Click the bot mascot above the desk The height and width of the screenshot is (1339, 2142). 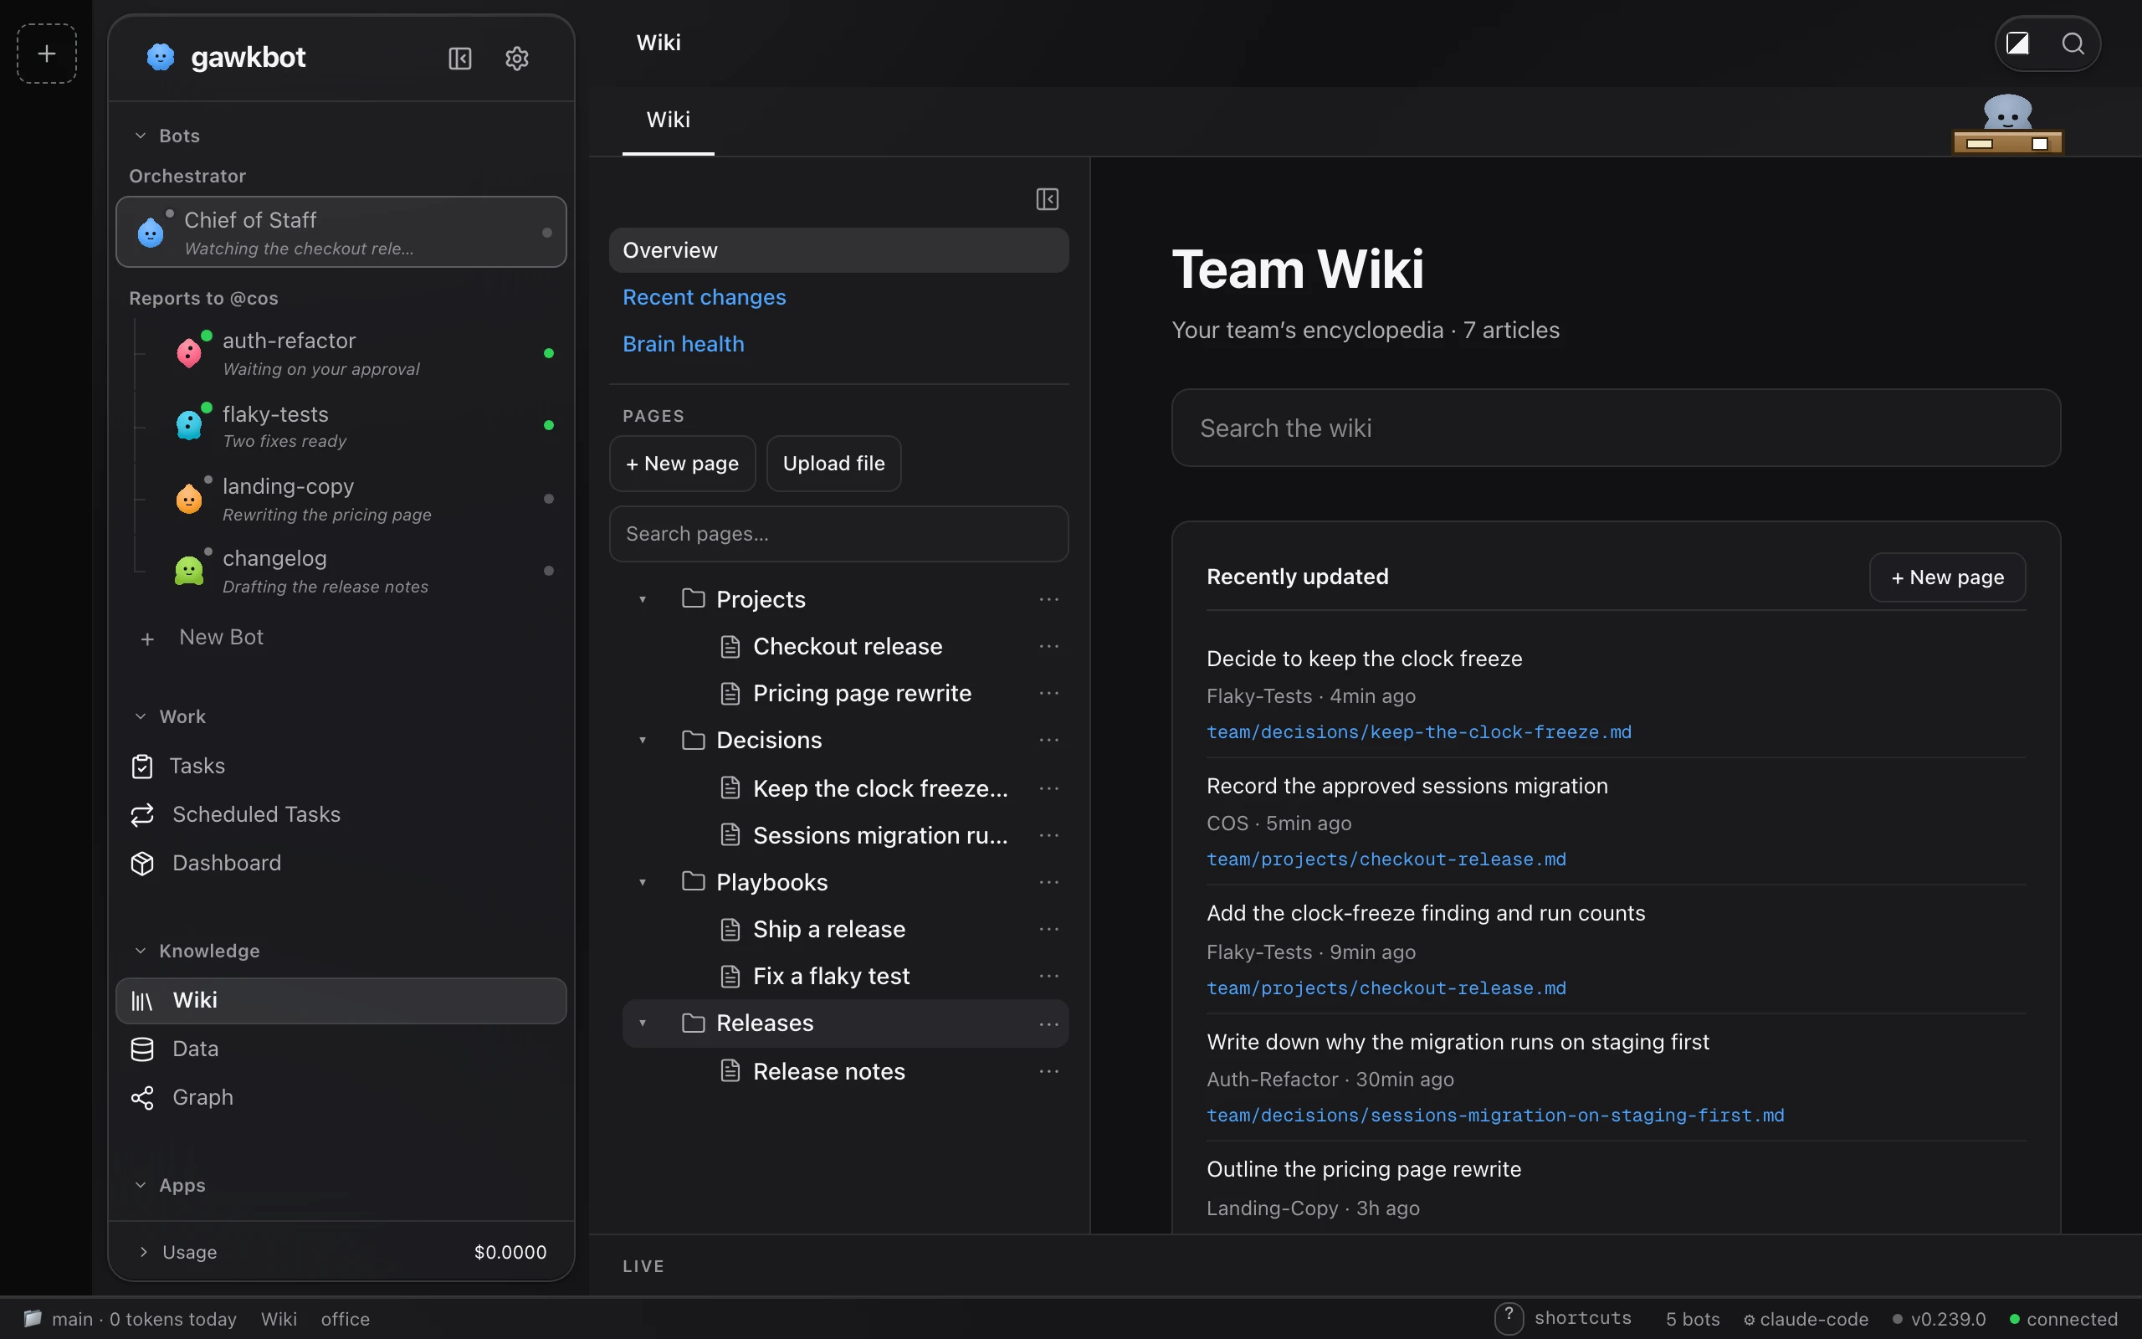pos(2007,113)
